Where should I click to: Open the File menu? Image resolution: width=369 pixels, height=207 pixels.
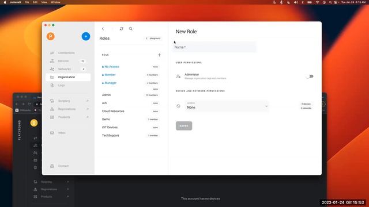[x=27, y=2]
